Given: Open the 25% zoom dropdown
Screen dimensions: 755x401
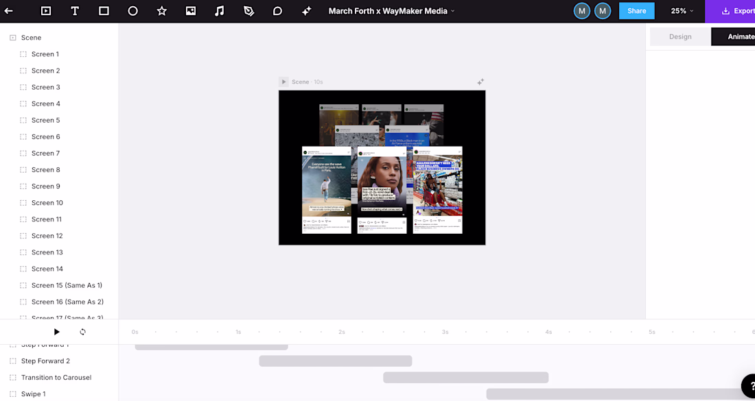Looking at the screenshot, I should 682,11.
